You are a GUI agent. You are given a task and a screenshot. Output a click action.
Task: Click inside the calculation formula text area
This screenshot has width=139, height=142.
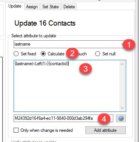[67, 86]
